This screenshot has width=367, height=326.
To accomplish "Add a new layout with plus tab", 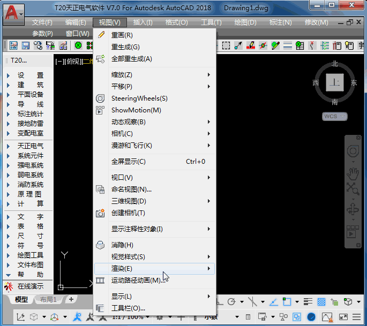I will [71, 299].
